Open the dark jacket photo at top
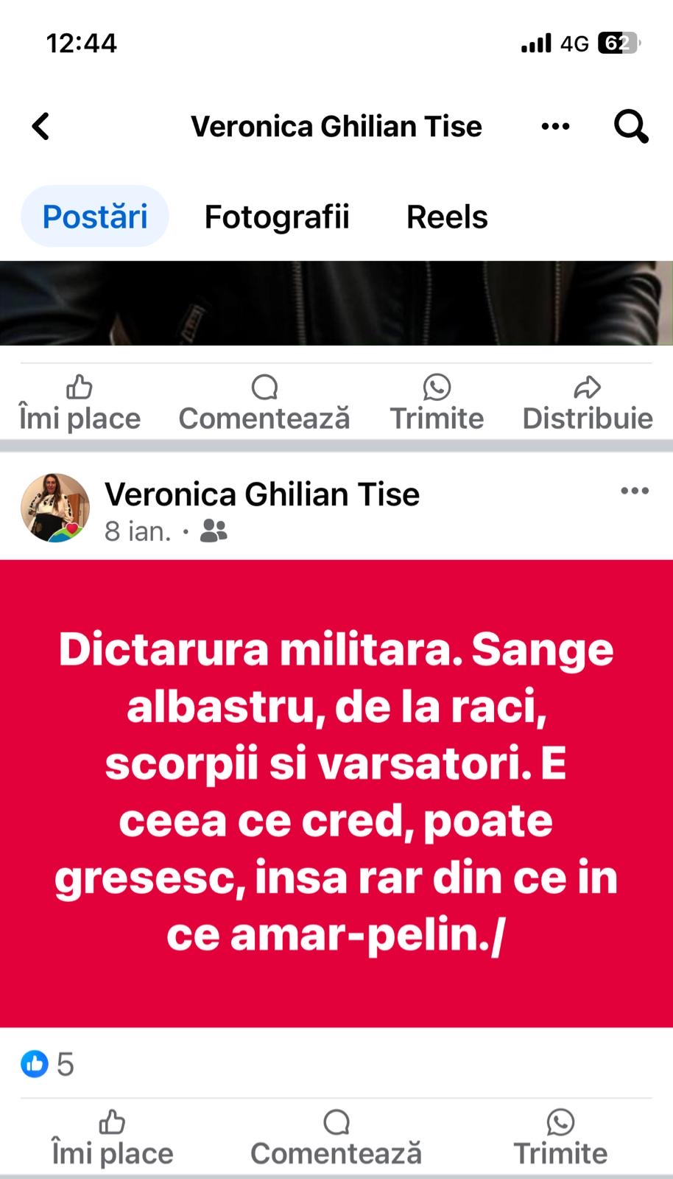The height and width of the screenshot is (1179, 673). 336,303
